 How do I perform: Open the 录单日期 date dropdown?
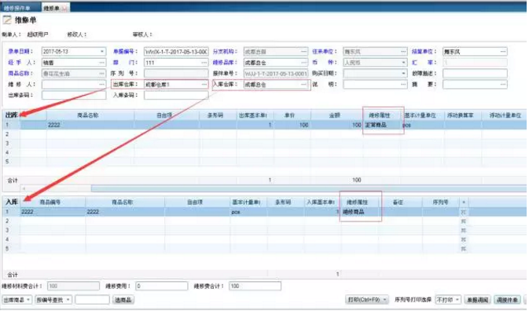(x=102, y=52)
